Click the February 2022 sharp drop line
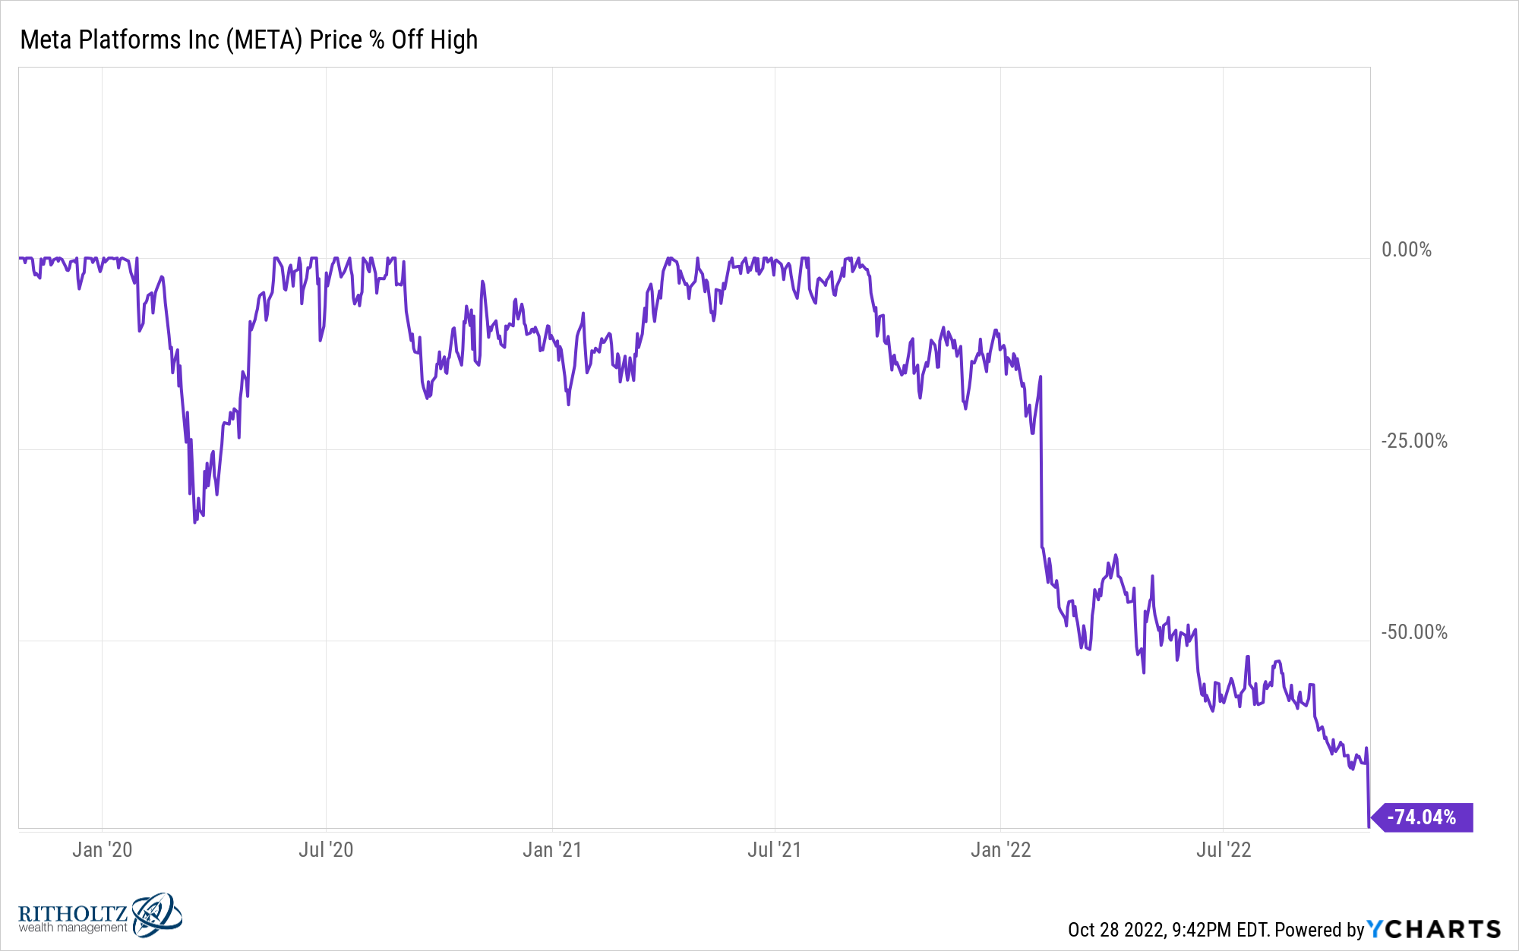The width and height of the screenshot is (1519, 951). [1041, 461]
